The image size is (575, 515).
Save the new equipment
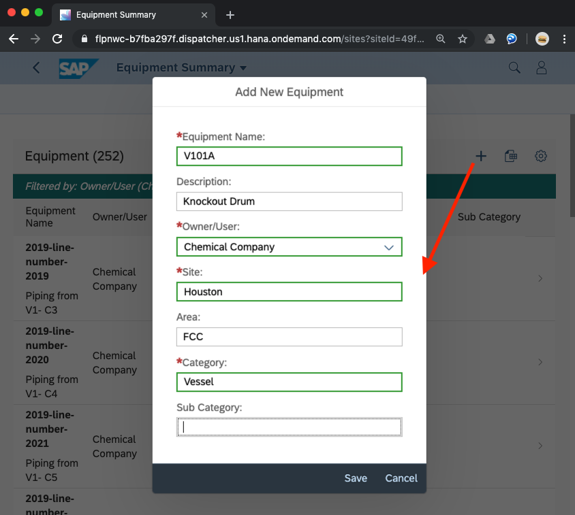click(x=356, y=478)
